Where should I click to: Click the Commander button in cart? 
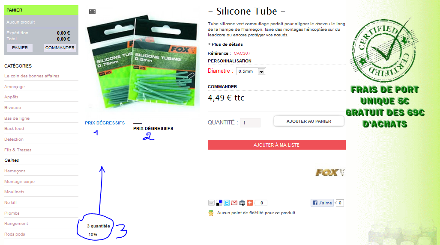pyautogui.click(x=60, y=47)
